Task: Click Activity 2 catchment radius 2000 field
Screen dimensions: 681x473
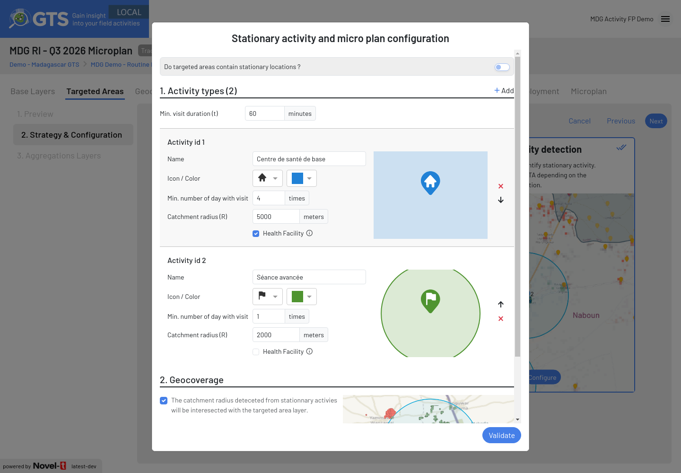Action: (x=276, y=335)
